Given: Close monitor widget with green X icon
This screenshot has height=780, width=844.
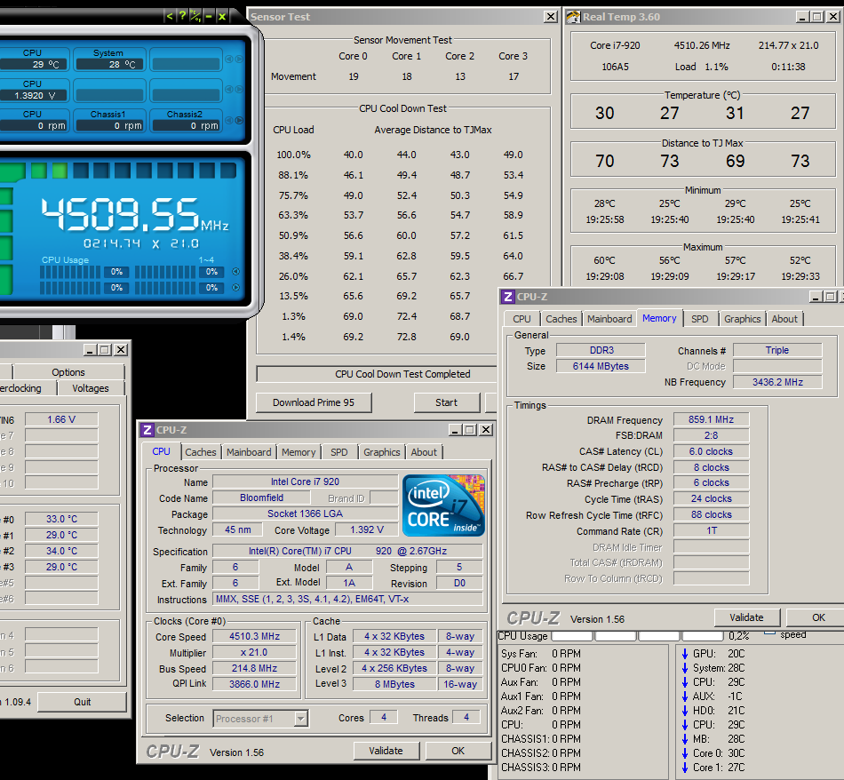Looking at the screenshot, I should (222, 16).
